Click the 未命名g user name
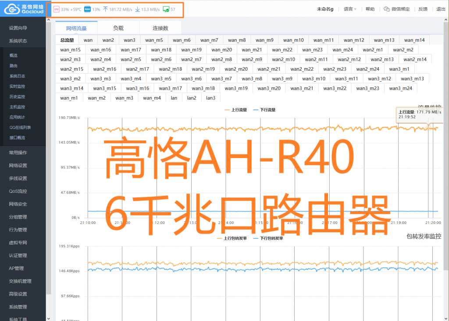 pyautogui.click(x=325, y=9)
